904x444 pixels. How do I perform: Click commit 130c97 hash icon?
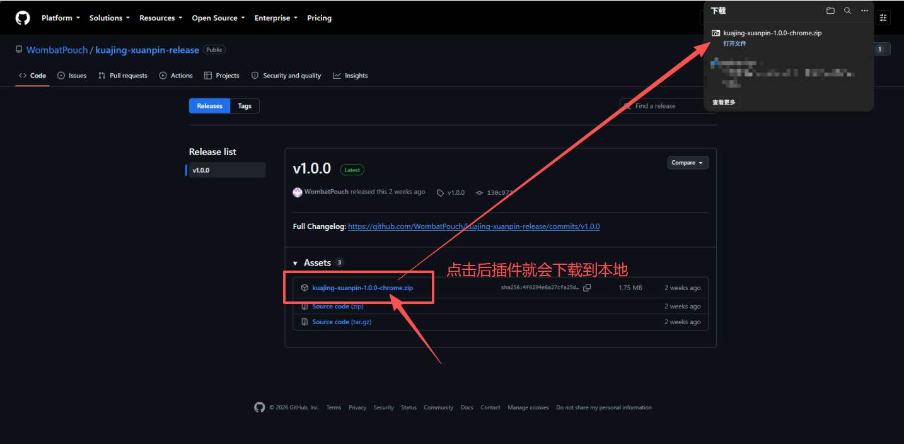[479, 192]
